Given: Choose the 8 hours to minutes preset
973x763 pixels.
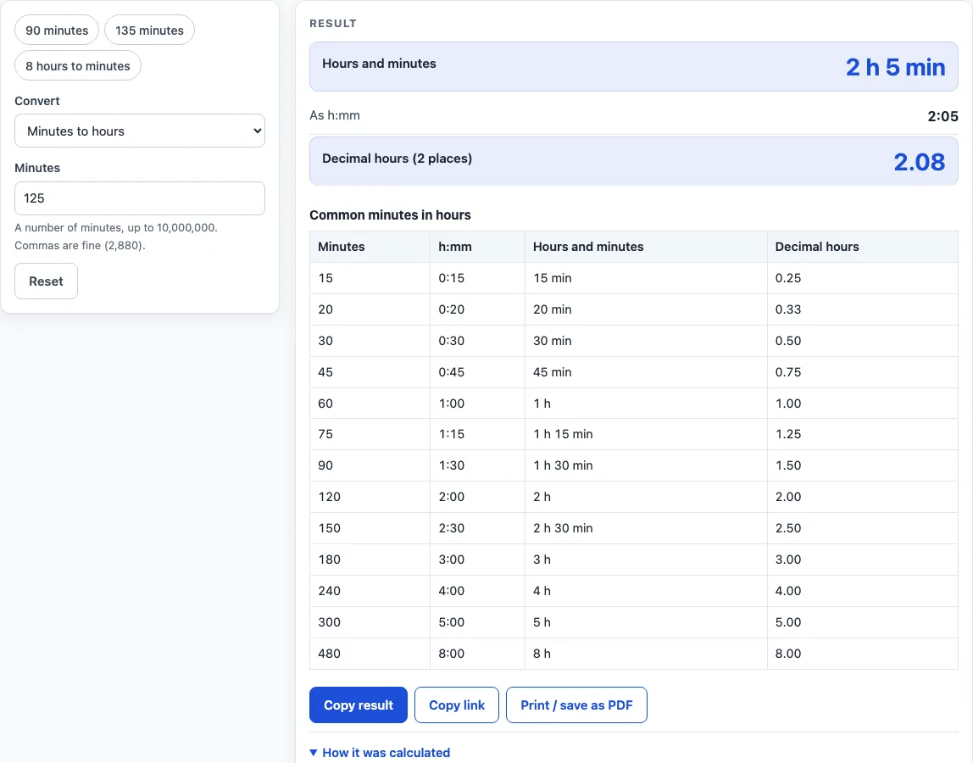Looking at the screenshot, I should coord(78,66).
